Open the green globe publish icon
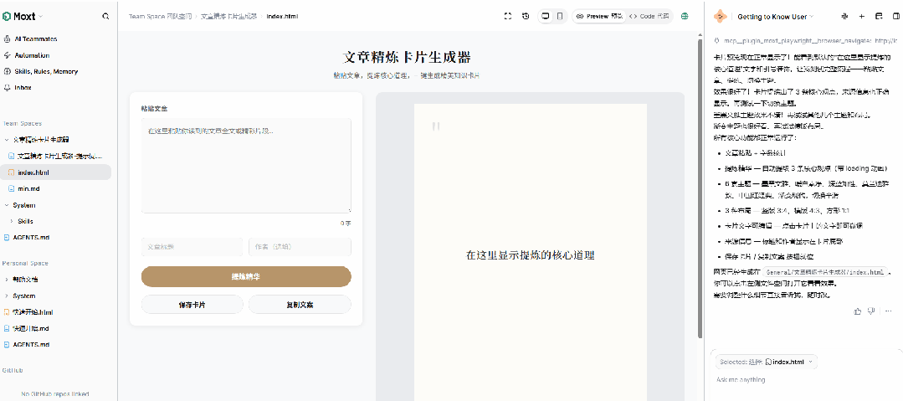The width and height of the screenshot is (903, 401). (685, 17)
